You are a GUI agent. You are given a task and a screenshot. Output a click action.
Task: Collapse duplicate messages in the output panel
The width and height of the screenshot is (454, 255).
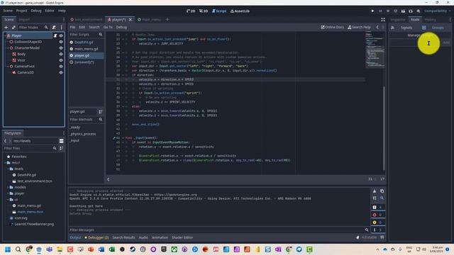pyautogui.click(x=375, y=198)
